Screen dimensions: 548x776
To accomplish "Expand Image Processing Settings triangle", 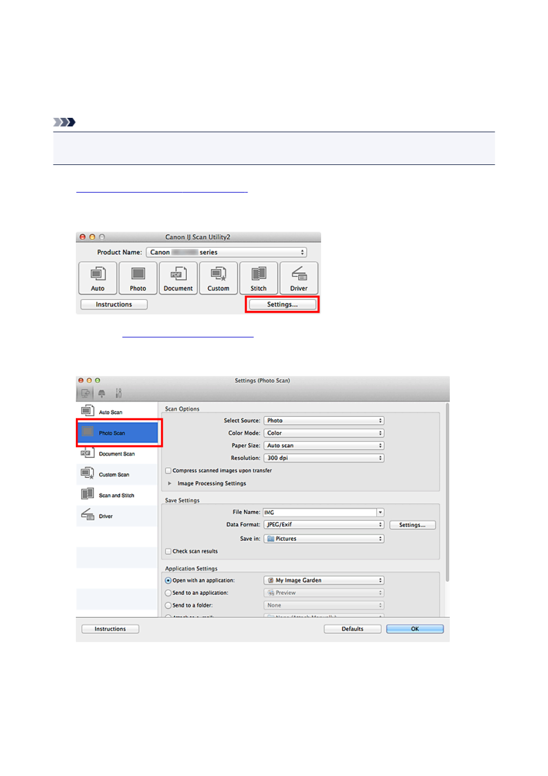I will tap(169, 483).
